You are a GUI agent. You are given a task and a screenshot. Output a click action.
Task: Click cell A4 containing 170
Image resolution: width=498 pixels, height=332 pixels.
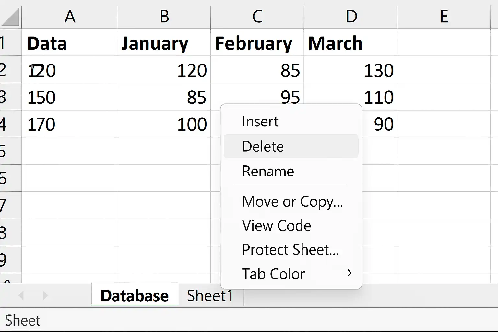70,124
